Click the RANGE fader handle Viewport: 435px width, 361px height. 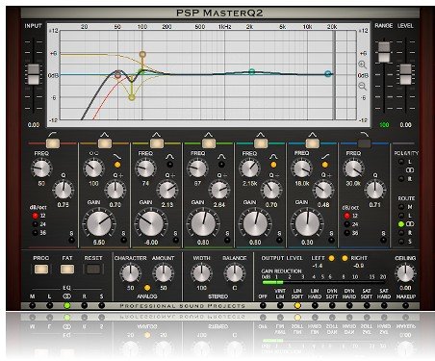tap(384, 52)
